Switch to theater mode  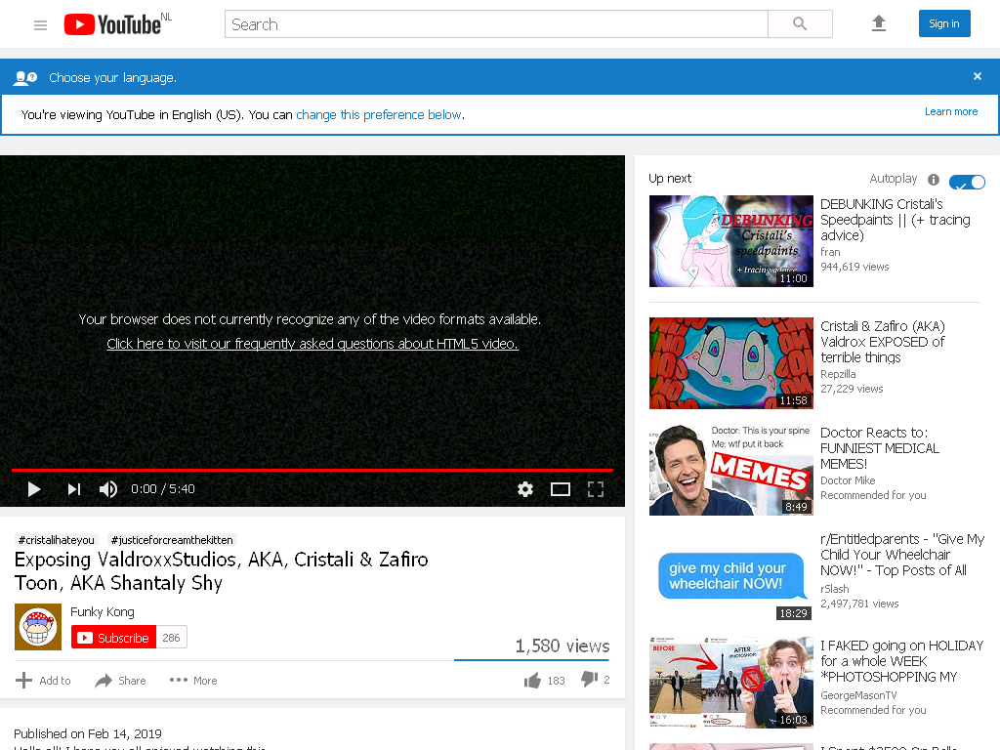560,489
